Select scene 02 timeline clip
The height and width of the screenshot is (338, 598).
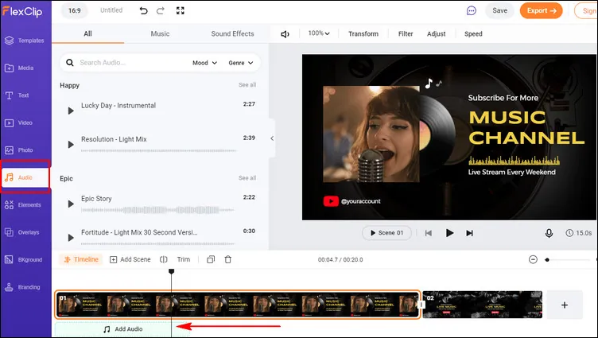point(483,305)
